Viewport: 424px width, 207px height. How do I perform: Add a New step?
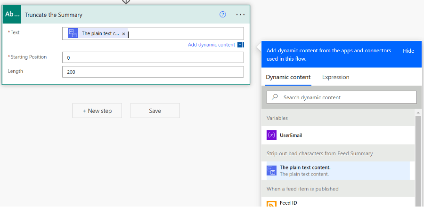click(97, 111)
